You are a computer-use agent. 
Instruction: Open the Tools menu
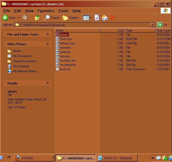[x=63, y=11]
